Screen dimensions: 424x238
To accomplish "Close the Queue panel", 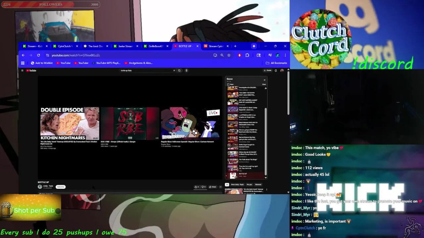I will coord(264,80).
